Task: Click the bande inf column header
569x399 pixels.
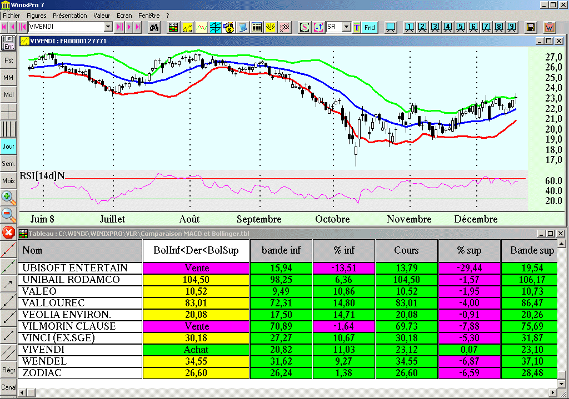Action: point(281,250)
